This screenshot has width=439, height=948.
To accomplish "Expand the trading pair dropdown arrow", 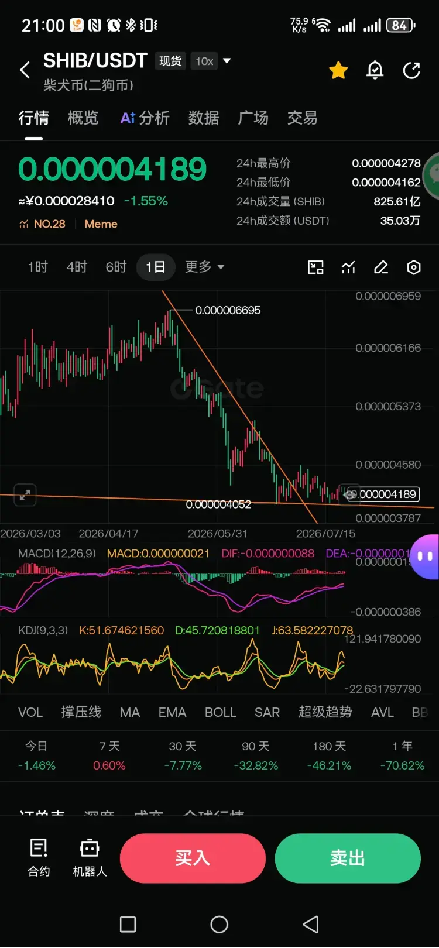I will (227, 60).
